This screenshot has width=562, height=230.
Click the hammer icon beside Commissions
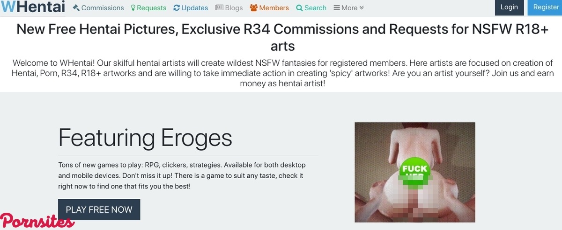click(76, 8)
